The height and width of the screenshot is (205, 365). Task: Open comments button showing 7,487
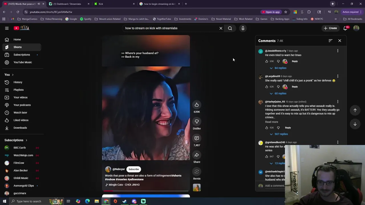[197, 138]
